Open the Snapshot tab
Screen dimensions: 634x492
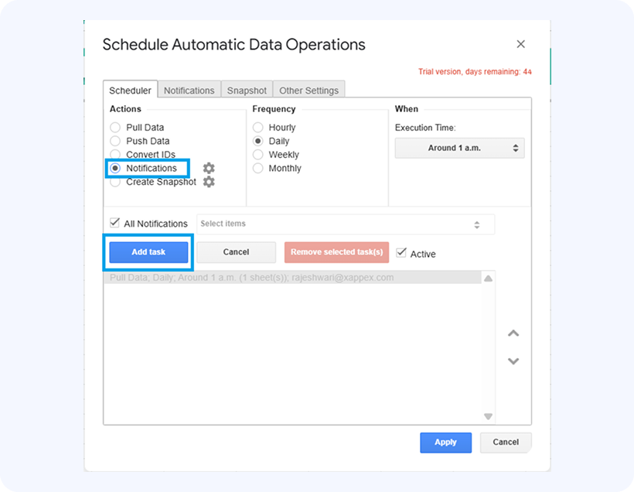pos(247,91)
